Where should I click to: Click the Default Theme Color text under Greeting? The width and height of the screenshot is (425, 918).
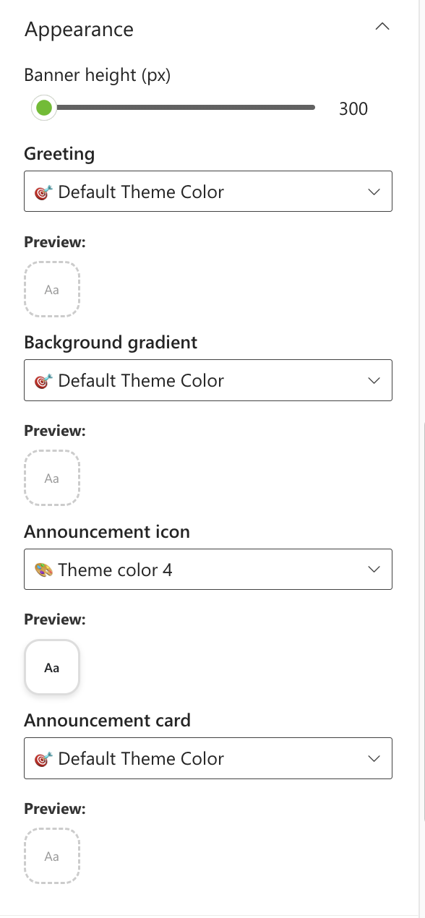pyautogui.click(x=142, y=192)
